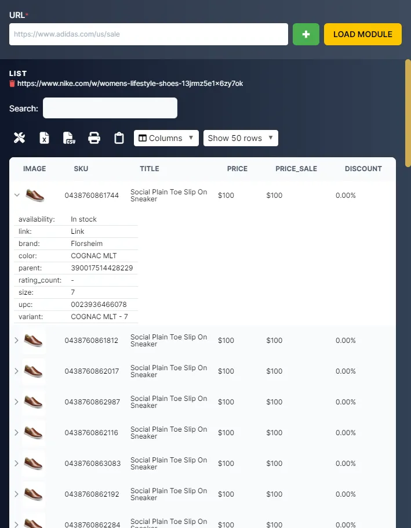Click shoe thumbnail for SKU 0438760862116

[x=34, y=433]
